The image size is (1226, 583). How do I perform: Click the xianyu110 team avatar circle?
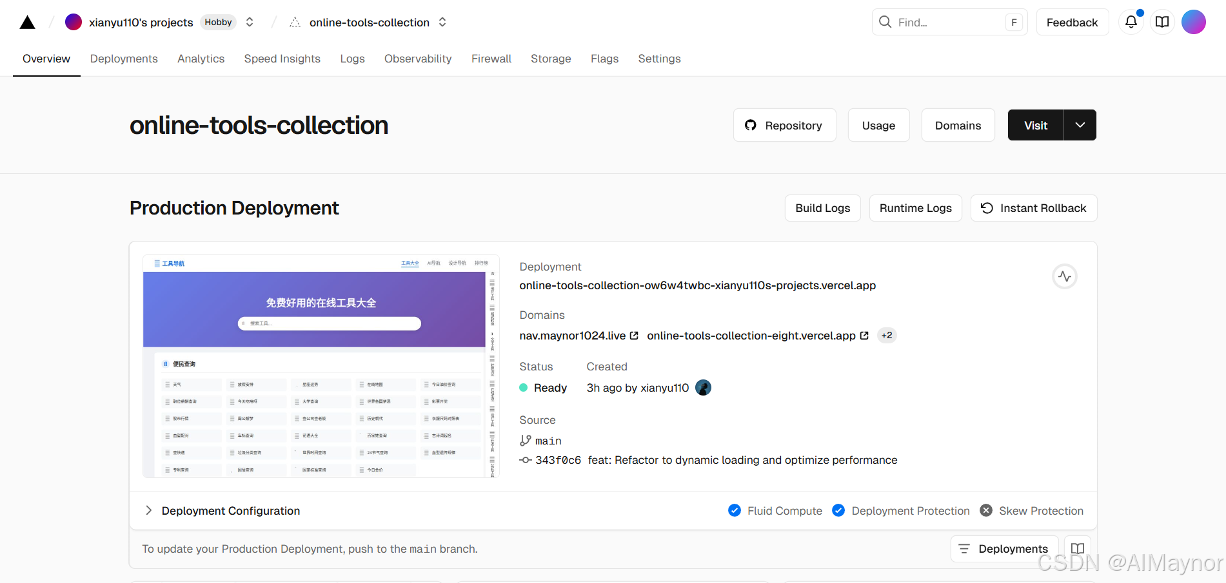coord(74,22)
